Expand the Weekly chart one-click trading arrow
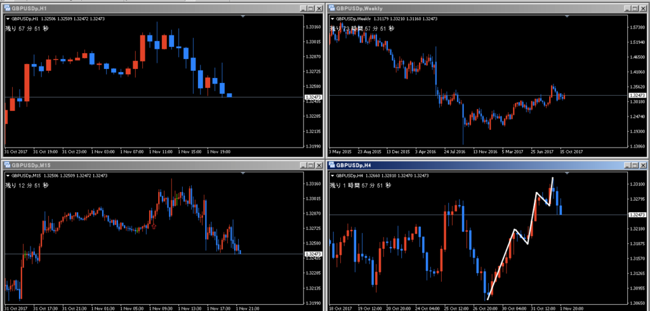Viewport: 650px width, 311px height. tap(331, 19)
